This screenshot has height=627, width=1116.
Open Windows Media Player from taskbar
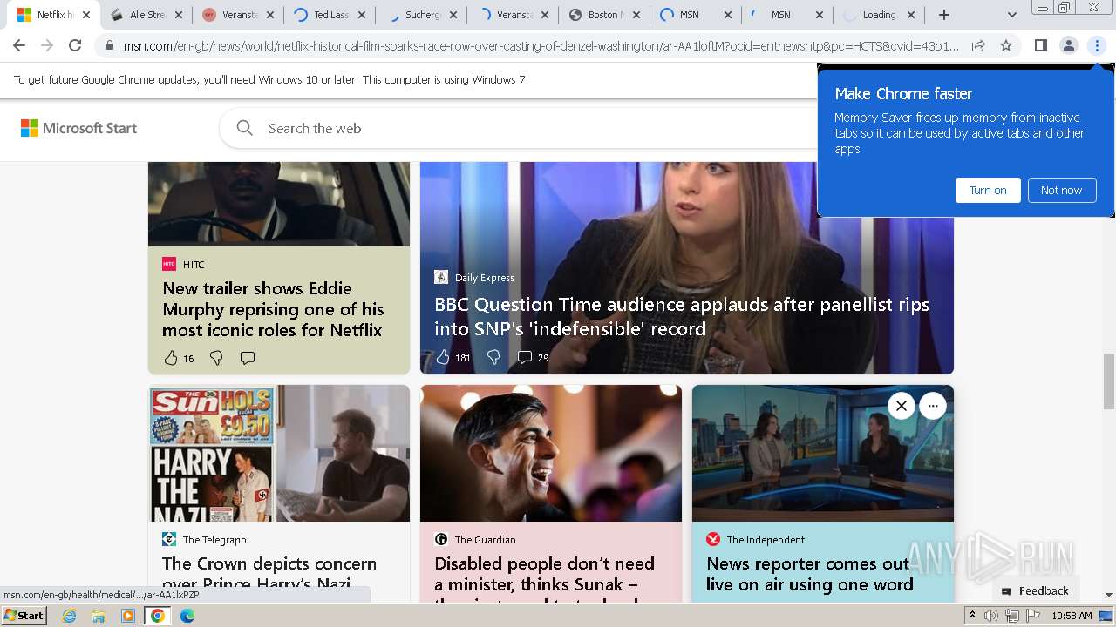click(x=128, y=616)
